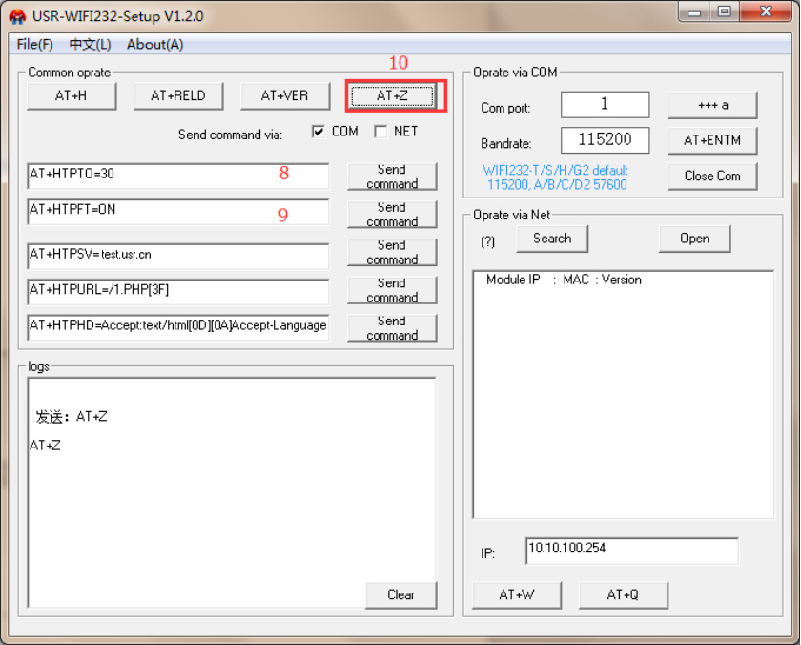The image size is (801, 645).
Task: Clear the logs panel
Action: click(x=400, y=594)
